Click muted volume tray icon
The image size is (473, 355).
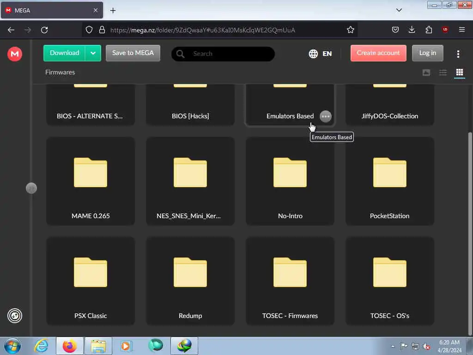(x=426, y=347)
